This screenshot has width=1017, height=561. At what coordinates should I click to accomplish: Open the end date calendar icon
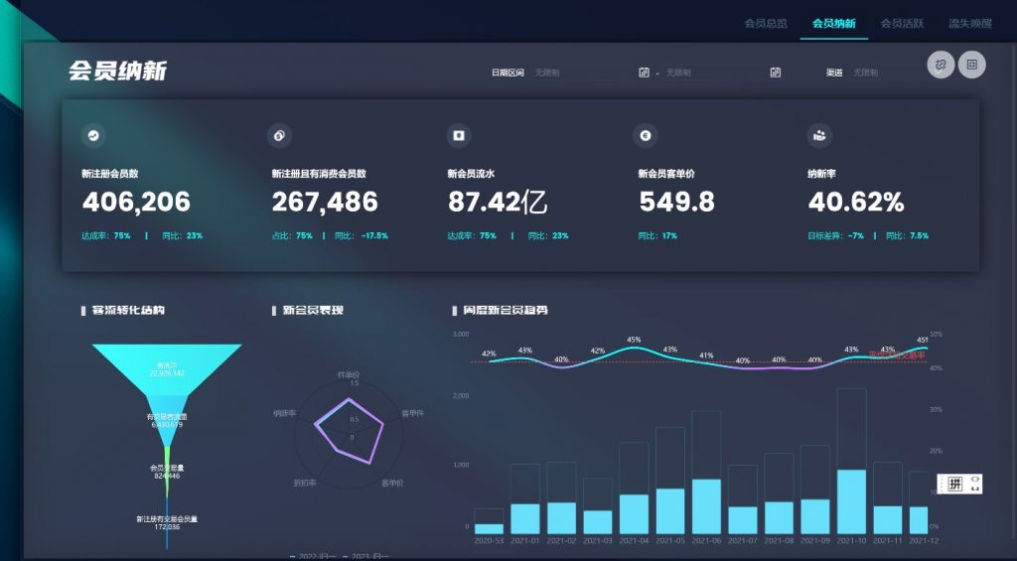coord(775,72)
